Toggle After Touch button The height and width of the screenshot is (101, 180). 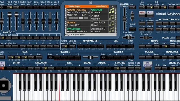point(130,46)
